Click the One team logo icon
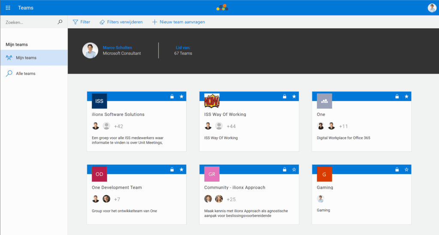Screen dimensions: 439x235 pos(324,101)
